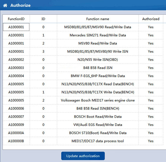
Task: Click FunctionID cell A1000003
Action: click(x=16, y=68)
